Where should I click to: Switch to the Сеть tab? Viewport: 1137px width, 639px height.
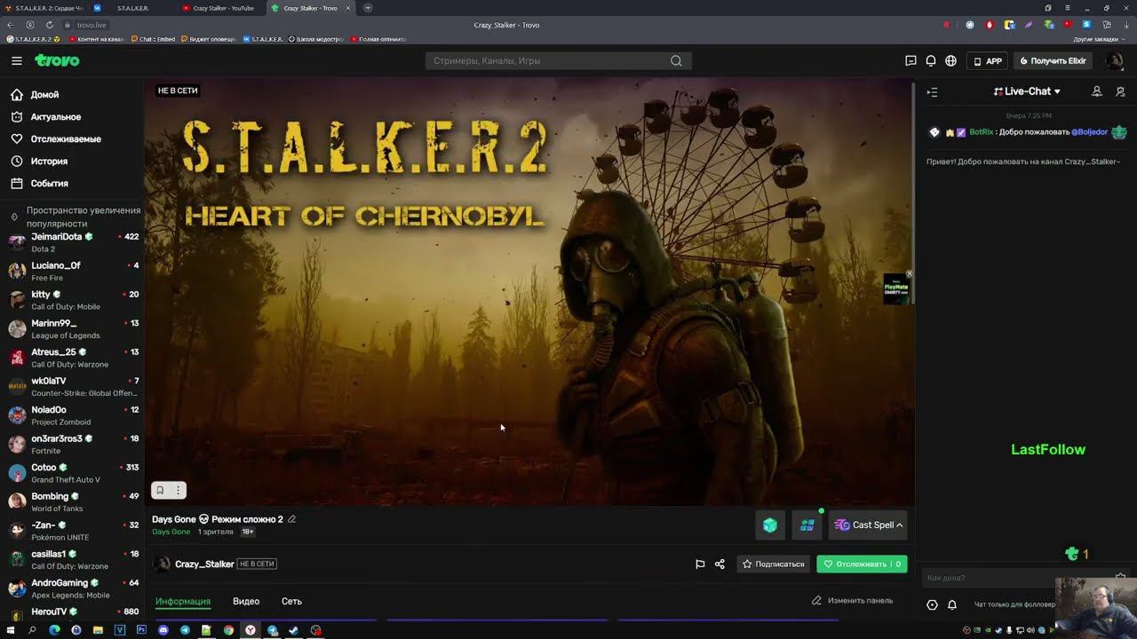(291, 601)
